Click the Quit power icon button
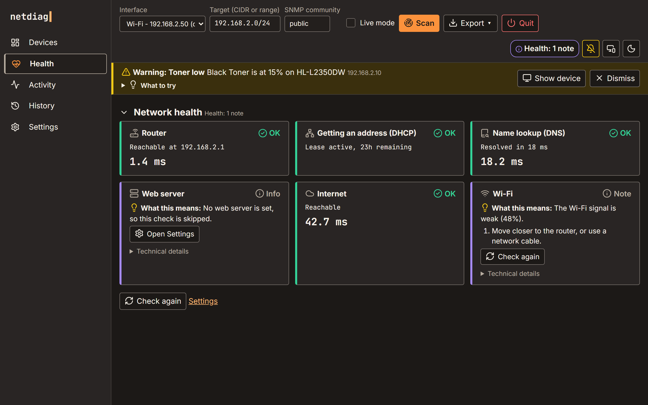The width and height of the screenshot is (648, 405). pyautogui.click(x=520, y=23)
